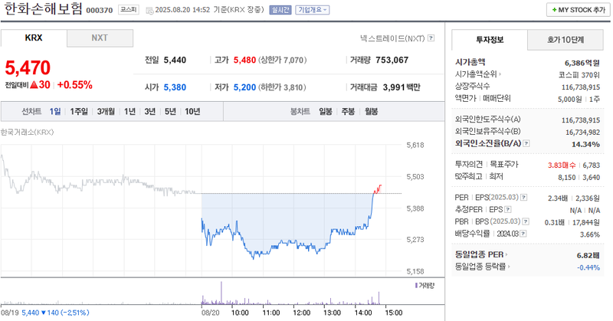Click help icon beside 배당수익률 2024.03
This screenshot has width=613, height=321.
[523, 234]
